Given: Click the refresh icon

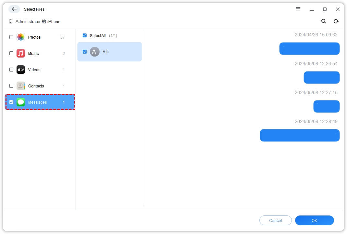Looking at the screenshot, I should point(336,21).
